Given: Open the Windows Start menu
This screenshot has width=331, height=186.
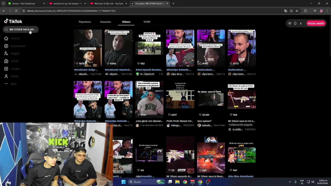Looking at the screenshot, I should (x=123, y=182).
